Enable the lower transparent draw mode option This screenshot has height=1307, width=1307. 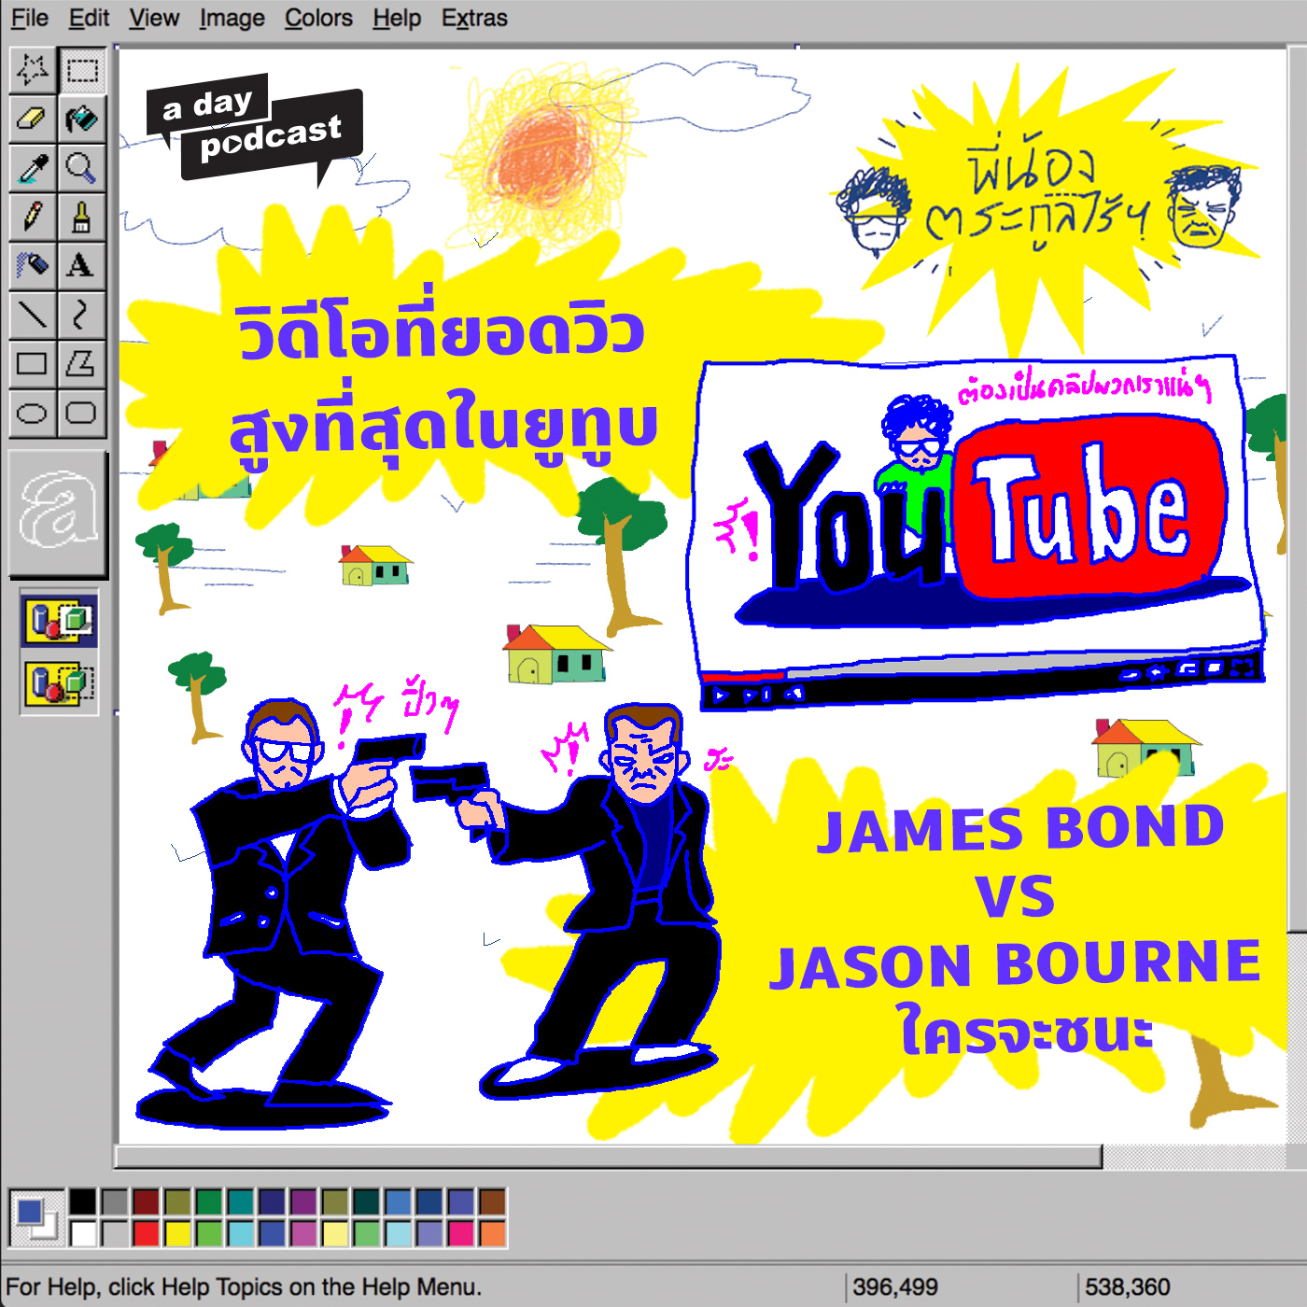point(59,683)
